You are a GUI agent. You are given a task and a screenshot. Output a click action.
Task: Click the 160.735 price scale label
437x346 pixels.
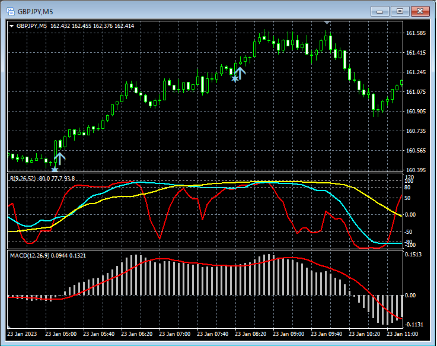pyautogui.click(x=416, y=131)
